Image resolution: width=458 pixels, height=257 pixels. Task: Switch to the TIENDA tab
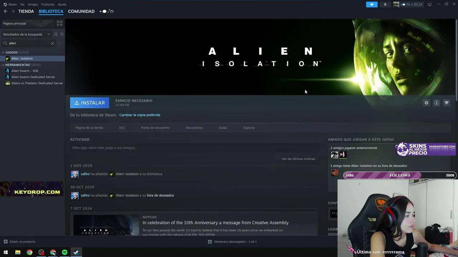[x=26, y=11]
